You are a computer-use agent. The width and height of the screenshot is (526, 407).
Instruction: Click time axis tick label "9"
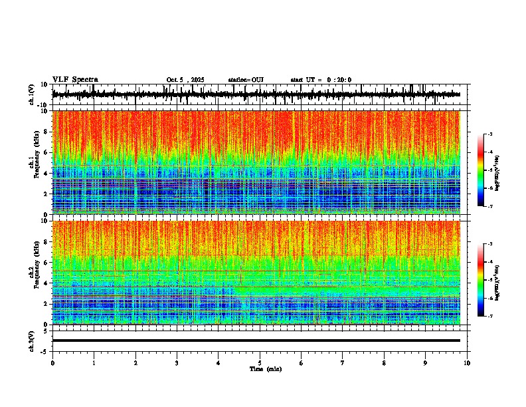425,363
